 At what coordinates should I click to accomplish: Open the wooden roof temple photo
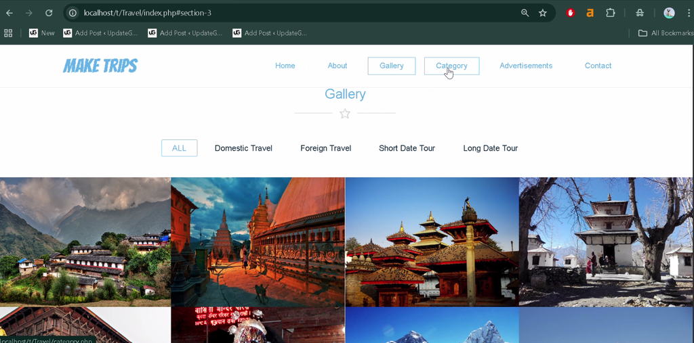pos(85,325)
